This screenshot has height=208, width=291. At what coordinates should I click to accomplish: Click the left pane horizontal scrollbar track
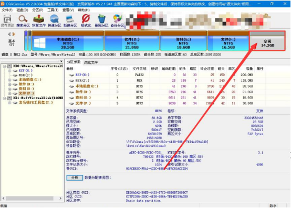click(32, 198)
